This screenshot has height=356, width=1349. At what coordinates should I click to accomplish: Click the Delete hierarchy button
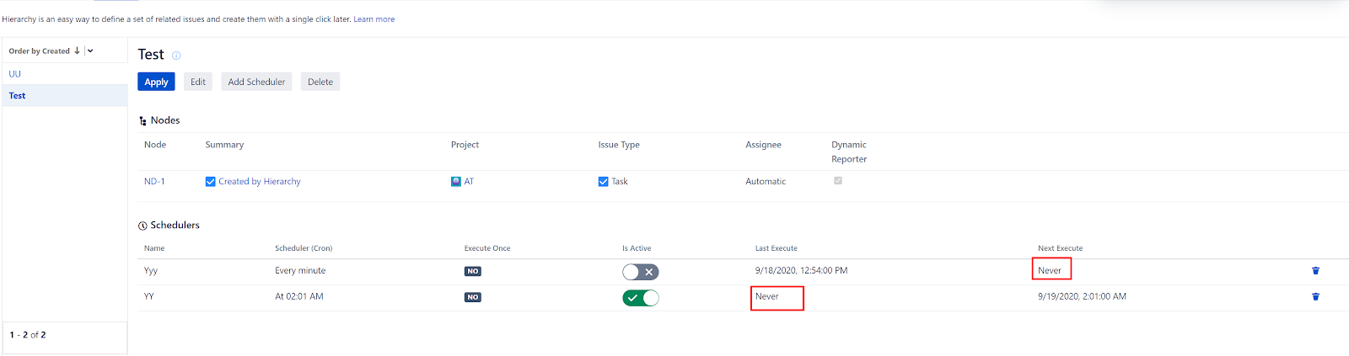[320, 82]
